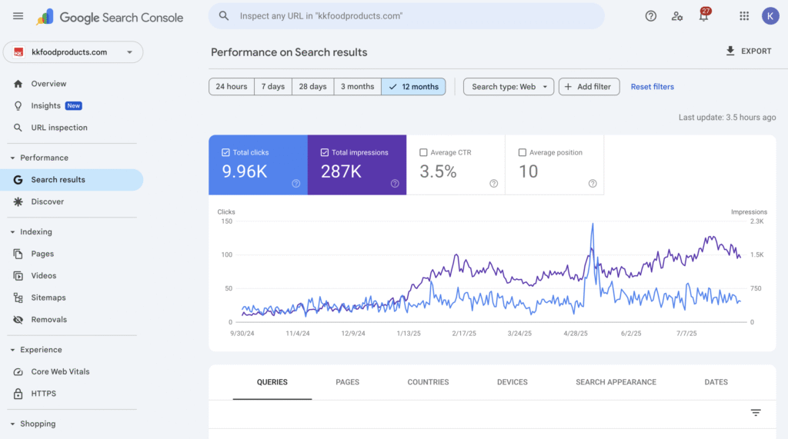The image size is (788, 439).
Task: Click the Pages icon in sidebar
Action: point(18,254)
